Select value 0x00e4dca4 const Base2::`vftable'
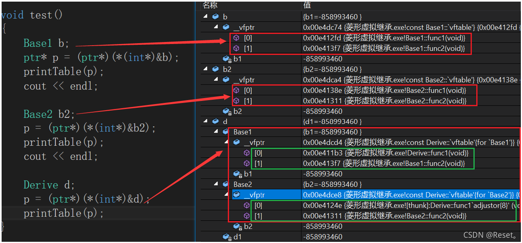Screen dimensions: 522x243 tap(411, 80)
